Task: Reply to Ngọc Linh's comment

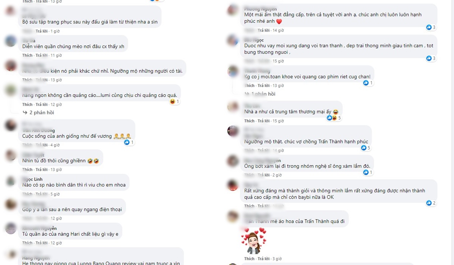Action: point(42,194)
